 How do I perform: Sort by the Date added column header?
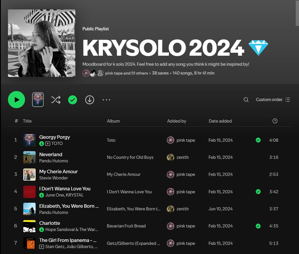(x=220, y=121)
